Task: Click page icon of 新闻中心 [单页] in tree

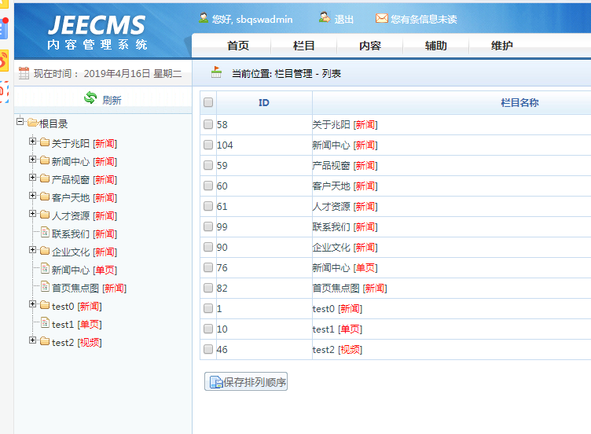Action: [x=45, y=268]
